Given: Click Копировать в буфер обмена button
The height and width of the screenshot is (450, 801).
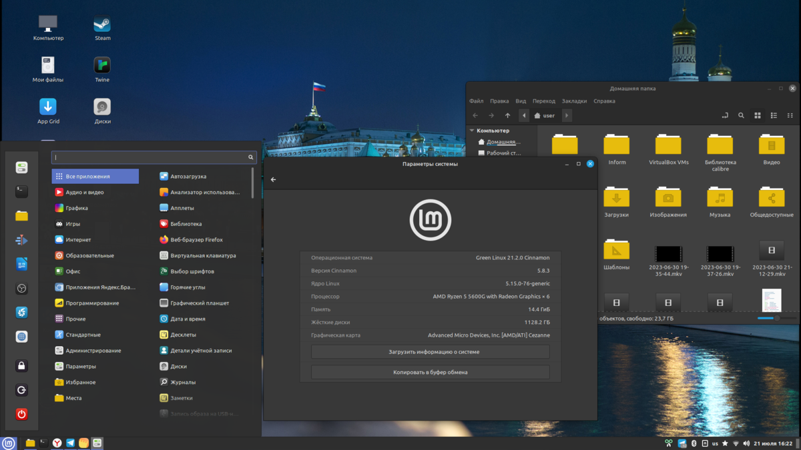Looking at the screenshot, I should click(431, 373).
